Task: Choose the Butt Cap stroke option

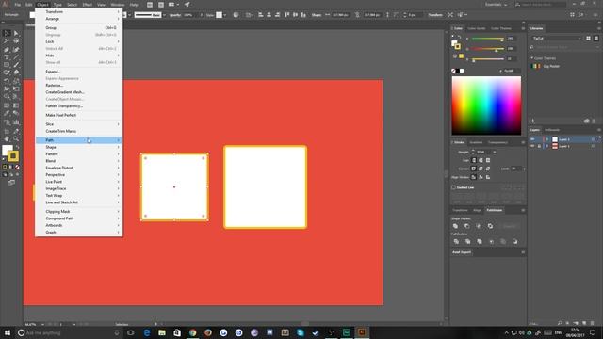Action: (x=474, y=160)
